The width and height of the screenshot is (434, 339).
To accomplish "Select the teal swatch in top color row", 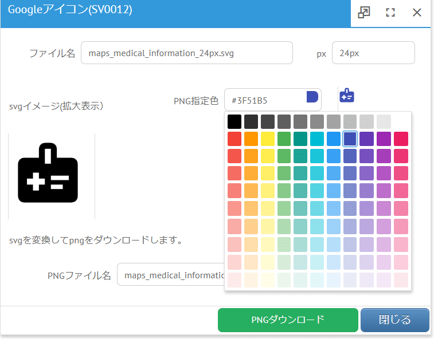I will point(300,139).
